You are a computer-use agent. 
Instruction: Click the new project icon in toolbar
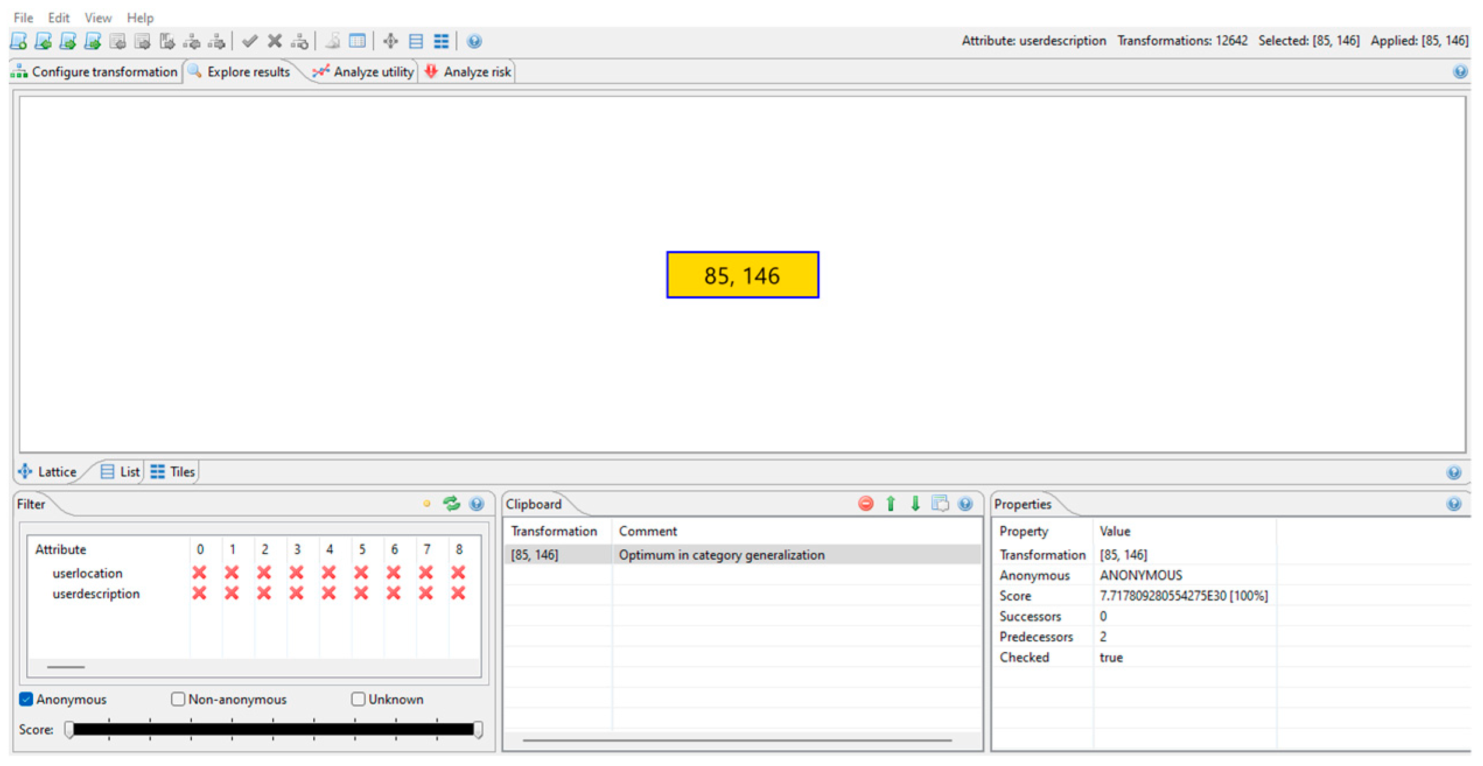pos(19,41)
